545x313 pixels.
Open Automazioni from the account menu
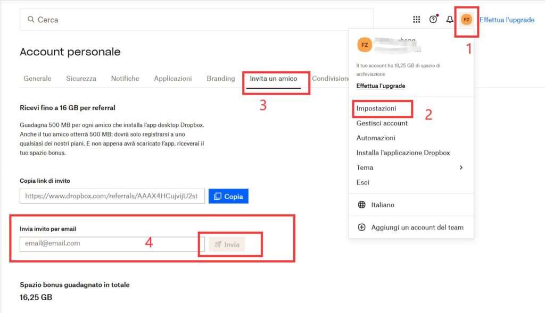click(x=376, y=138)
